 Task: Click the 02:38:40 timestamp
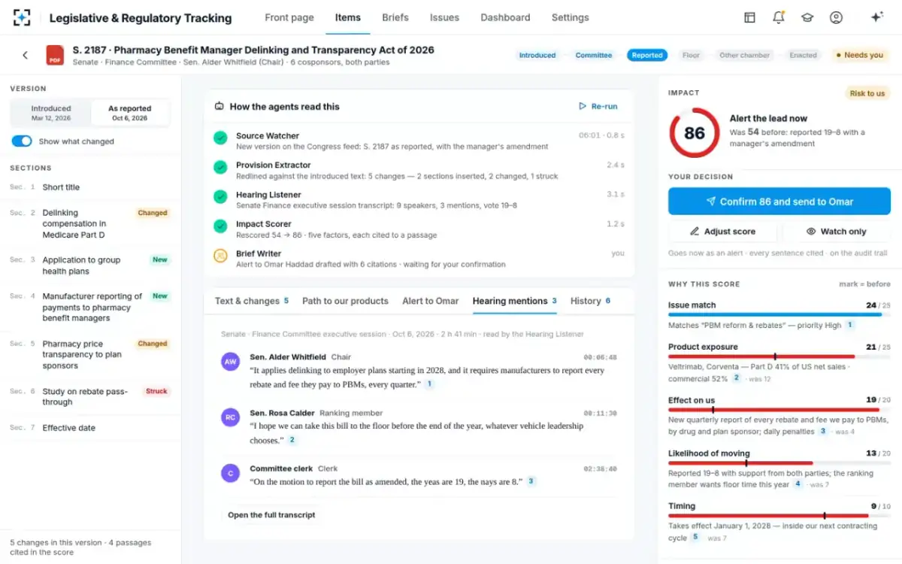point(600,468)
